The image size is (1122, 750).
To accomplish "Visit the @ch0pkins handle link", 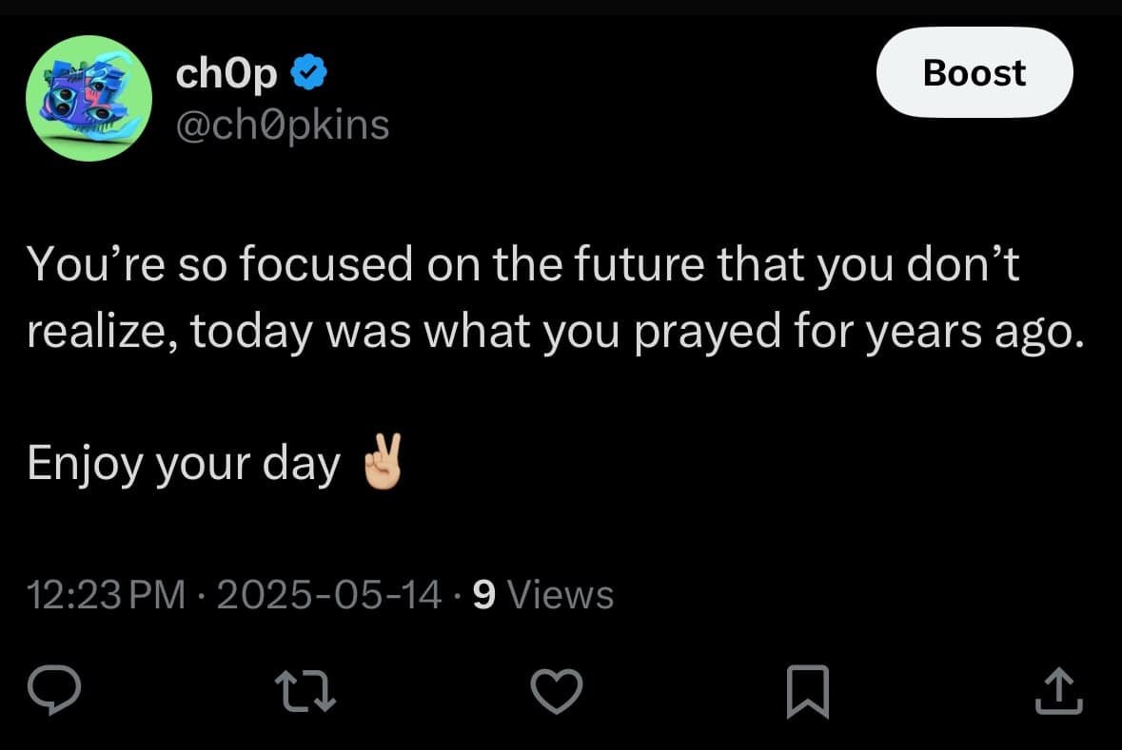I will click(283, 124).
